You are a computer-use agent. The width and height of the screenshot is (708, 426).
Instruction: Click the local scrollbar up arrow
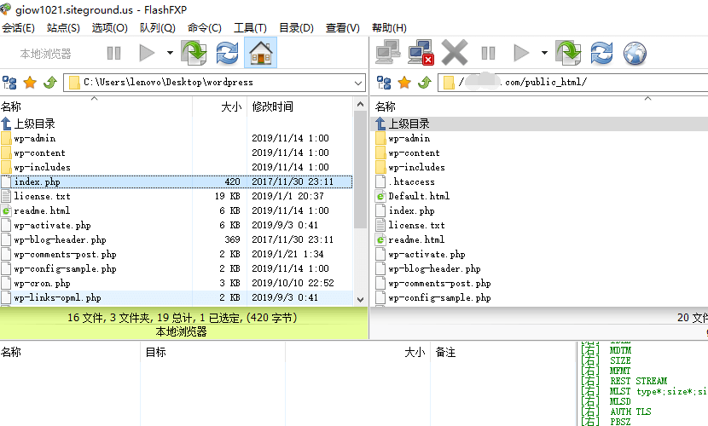[x=360, y=104]
